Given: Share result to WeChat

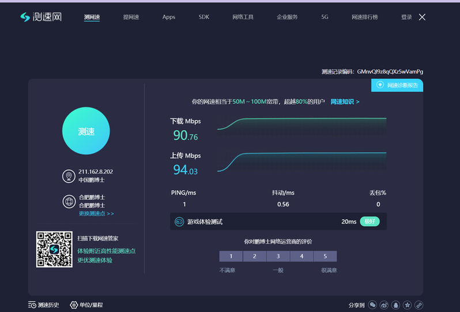Looking at the screenshot, I should [x=373, y=305].
